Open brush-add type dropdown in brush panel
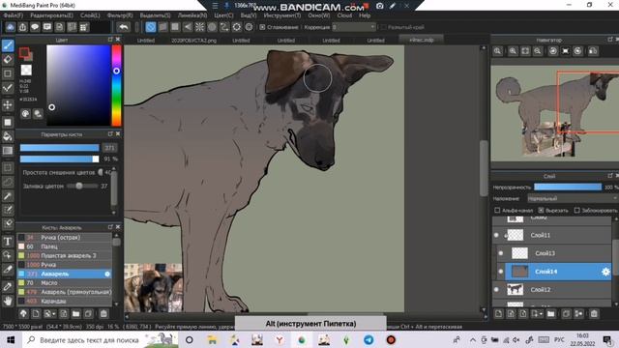619x348 pixels. [54, 314]
